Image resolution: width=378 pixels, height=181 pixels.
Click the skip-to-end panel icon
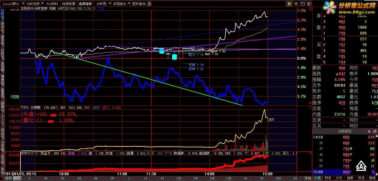click(x=309, y=4)
